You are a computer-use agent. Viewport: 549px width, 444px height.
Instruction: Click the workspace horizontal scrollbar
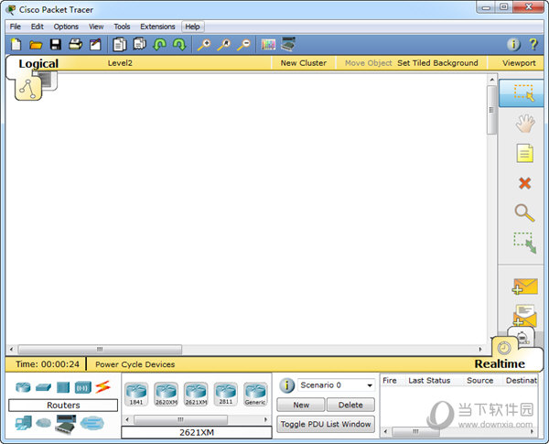(x=247, y=349)
